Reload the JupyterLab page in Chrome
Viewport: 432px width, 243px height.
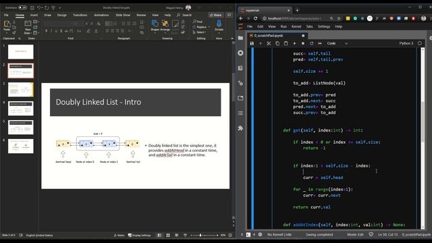pyautogui.click(x=255, y=18)
